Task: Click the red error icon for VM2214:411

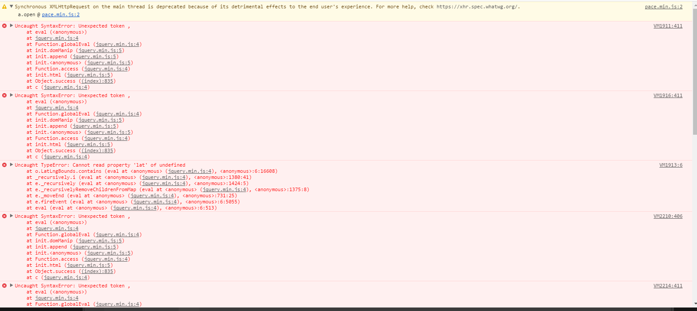Action: 4,286
